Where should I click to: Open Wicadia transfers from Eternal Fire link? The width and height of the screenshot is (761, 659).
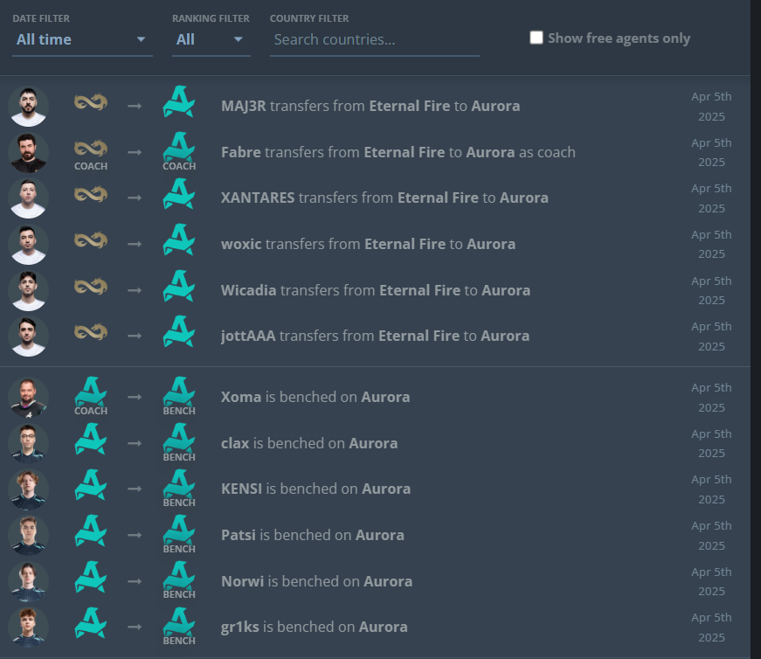pos(376,290)
